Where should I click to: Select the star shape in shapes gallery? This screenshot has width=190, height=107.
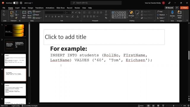(125, 17)
